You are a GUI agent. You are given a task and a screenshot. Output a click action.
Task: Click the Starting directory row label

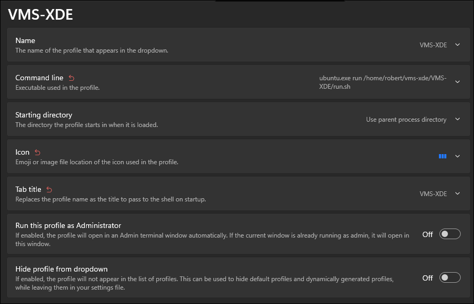44,115
